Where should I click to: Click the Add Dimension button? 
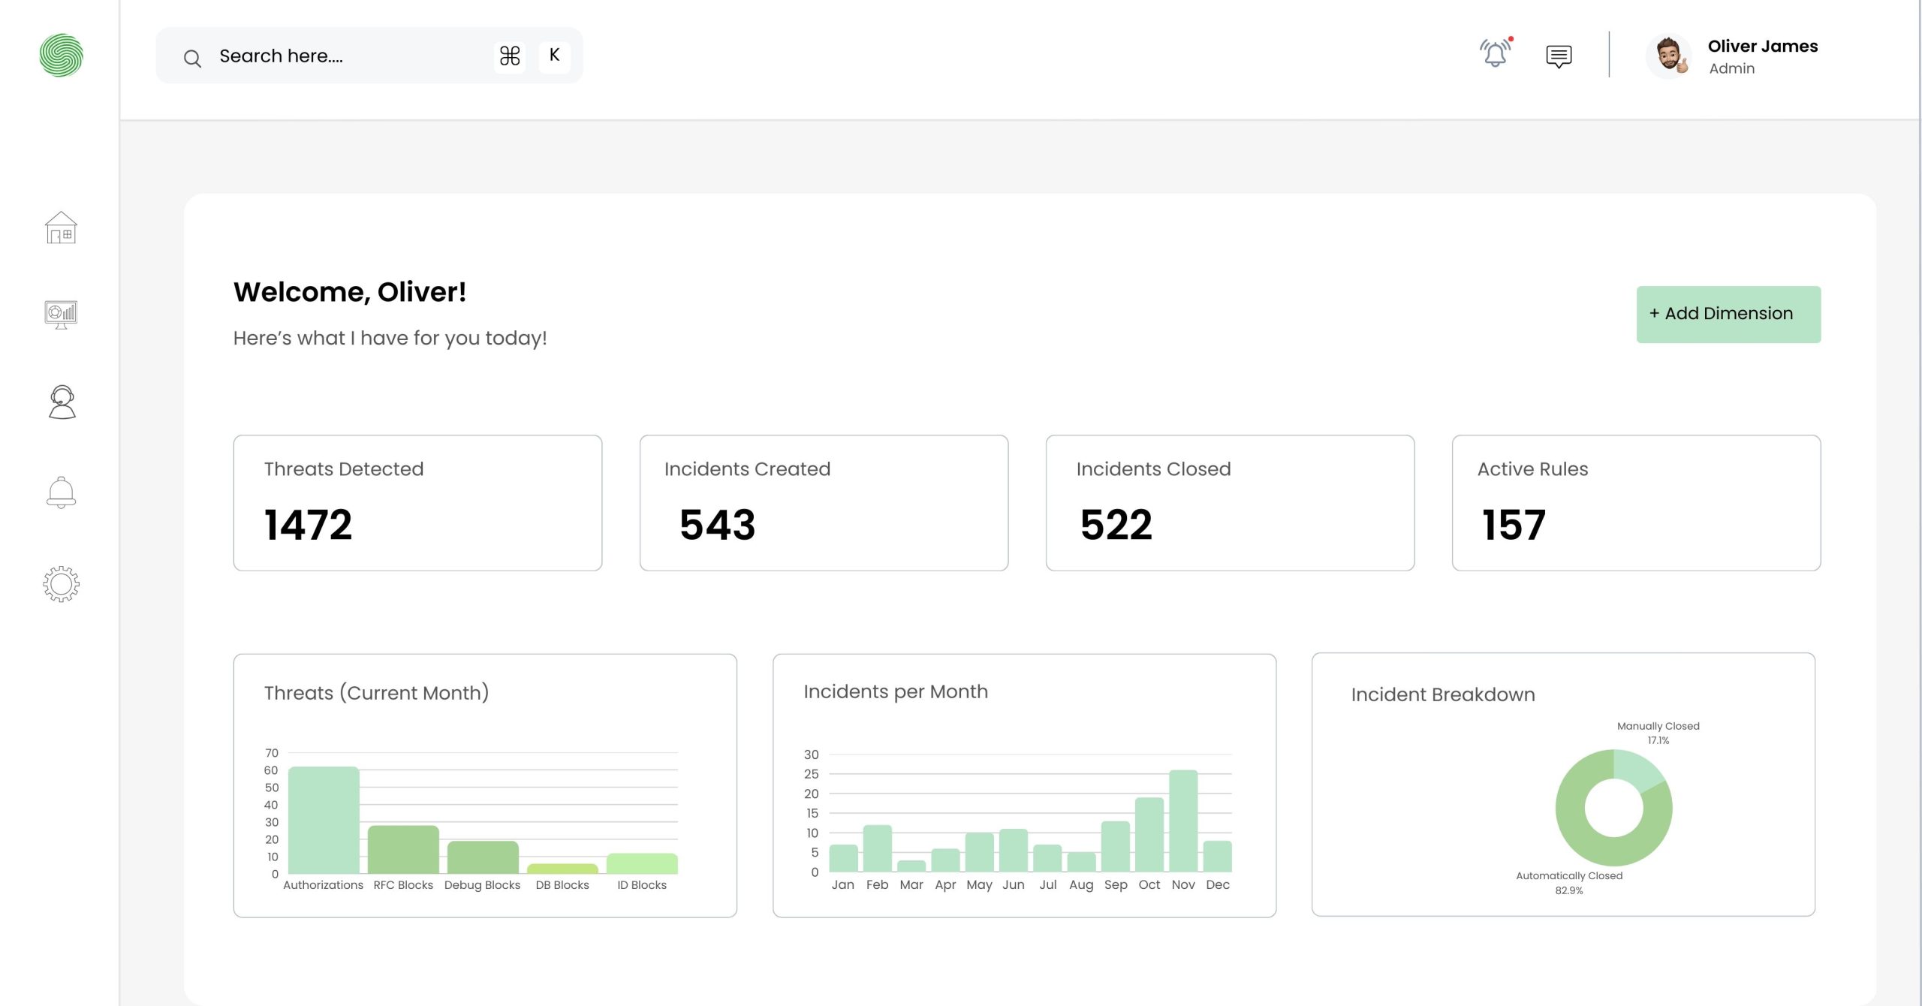(x=1728, y=314)
